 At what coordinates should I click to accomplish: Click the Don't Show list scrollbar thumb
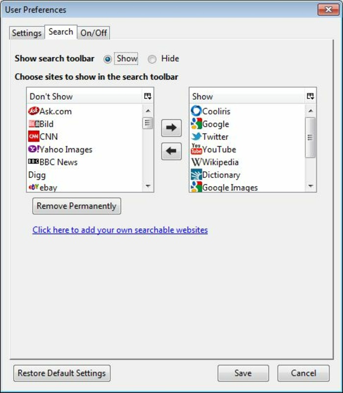pyautogui.click(x=148, y=123)
